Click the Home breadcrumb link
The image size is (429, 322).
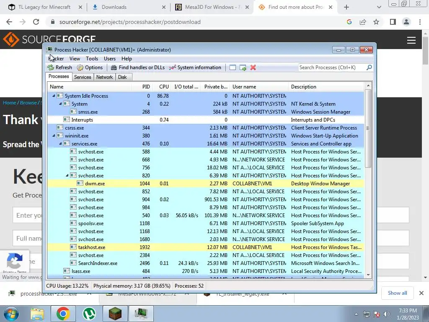click(10, 103)
